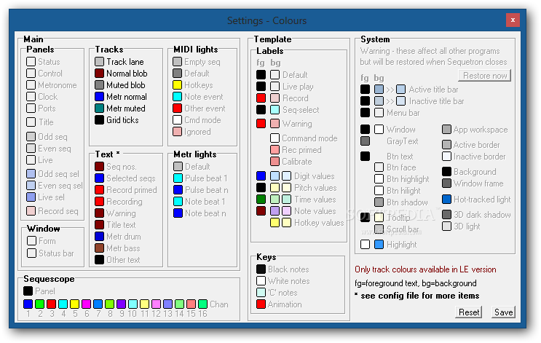Click the Calibrate label swatch
541x343 pixels.
pos(275,162)
